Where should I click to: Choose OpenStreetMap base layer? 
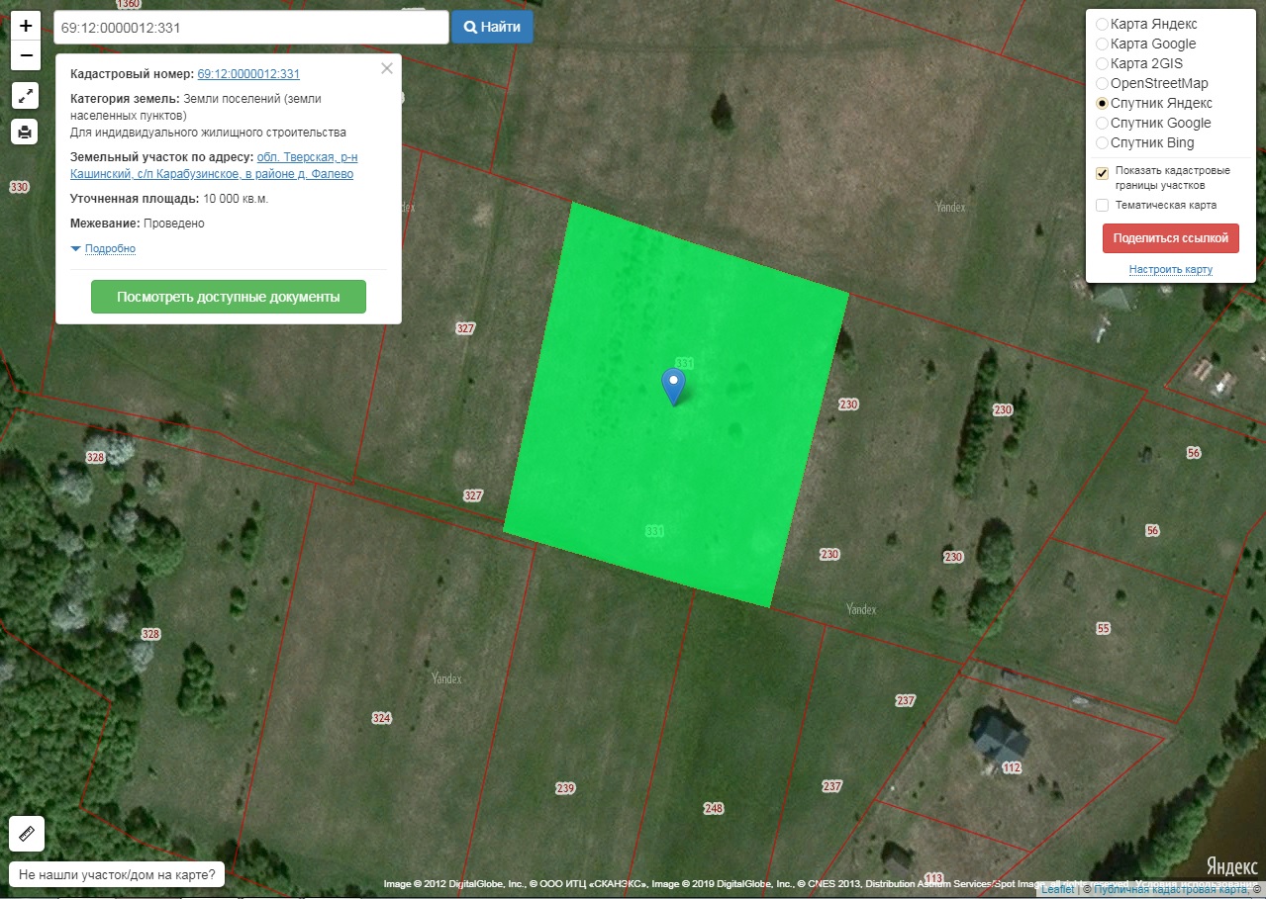[x=1103, y=83]
